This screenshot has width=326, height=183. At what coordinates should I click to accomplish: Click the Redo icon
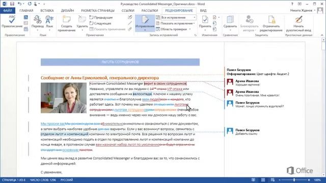click(x=30, y=4)
